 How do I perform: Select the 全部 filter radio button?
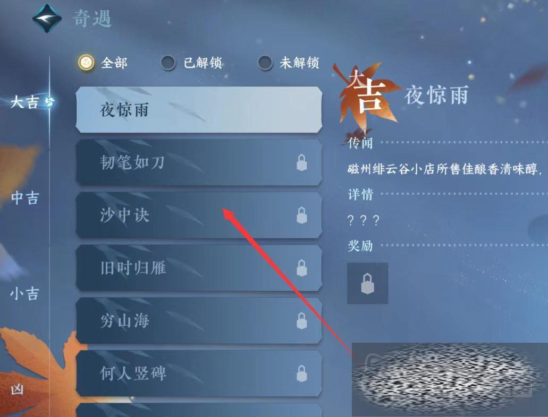click(x=86, y=63)
